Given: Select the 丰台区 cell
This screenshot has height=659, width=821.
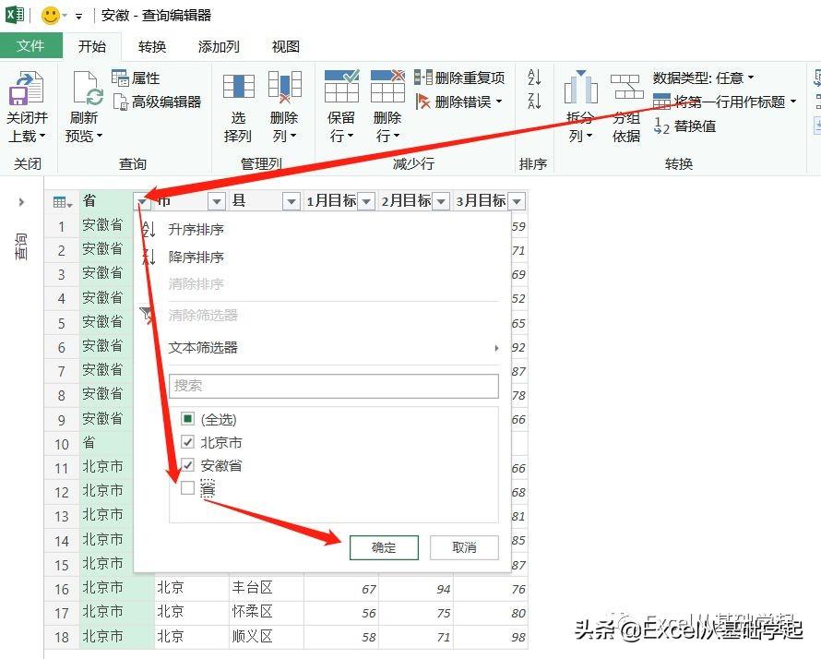Looking at the screenshot, I should point(266,588).
